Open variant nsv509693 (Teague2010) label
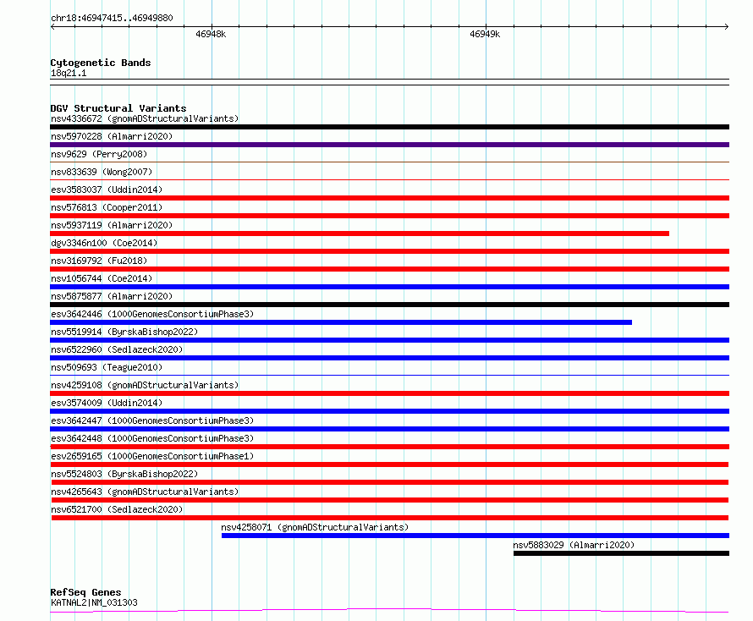The width and height of the screenshot is (753, 621). pyautogui.click(x=107, y=367)
